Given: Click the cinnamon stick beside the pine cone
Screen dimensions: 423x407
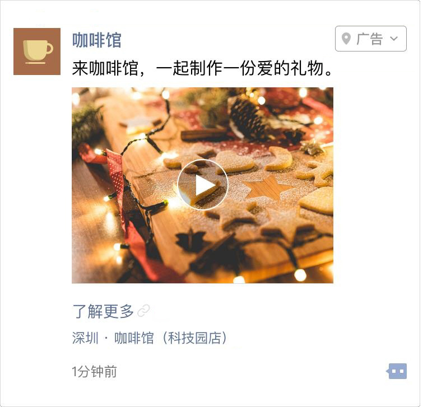Looking at the screenshot, I should pyautogui.click(x=204, y=134).
